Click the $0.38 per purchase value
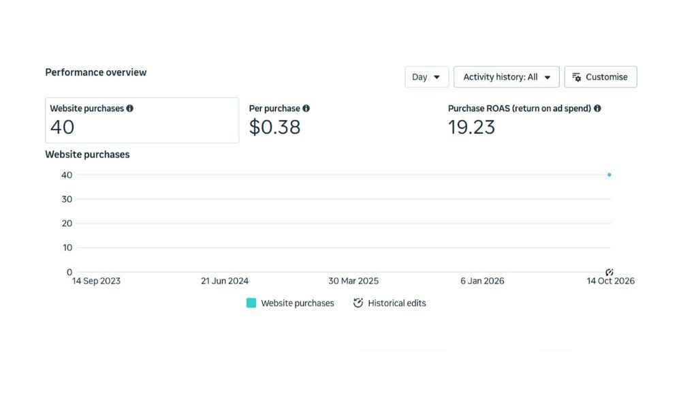The image size is (681, 409). pos(274,127)
